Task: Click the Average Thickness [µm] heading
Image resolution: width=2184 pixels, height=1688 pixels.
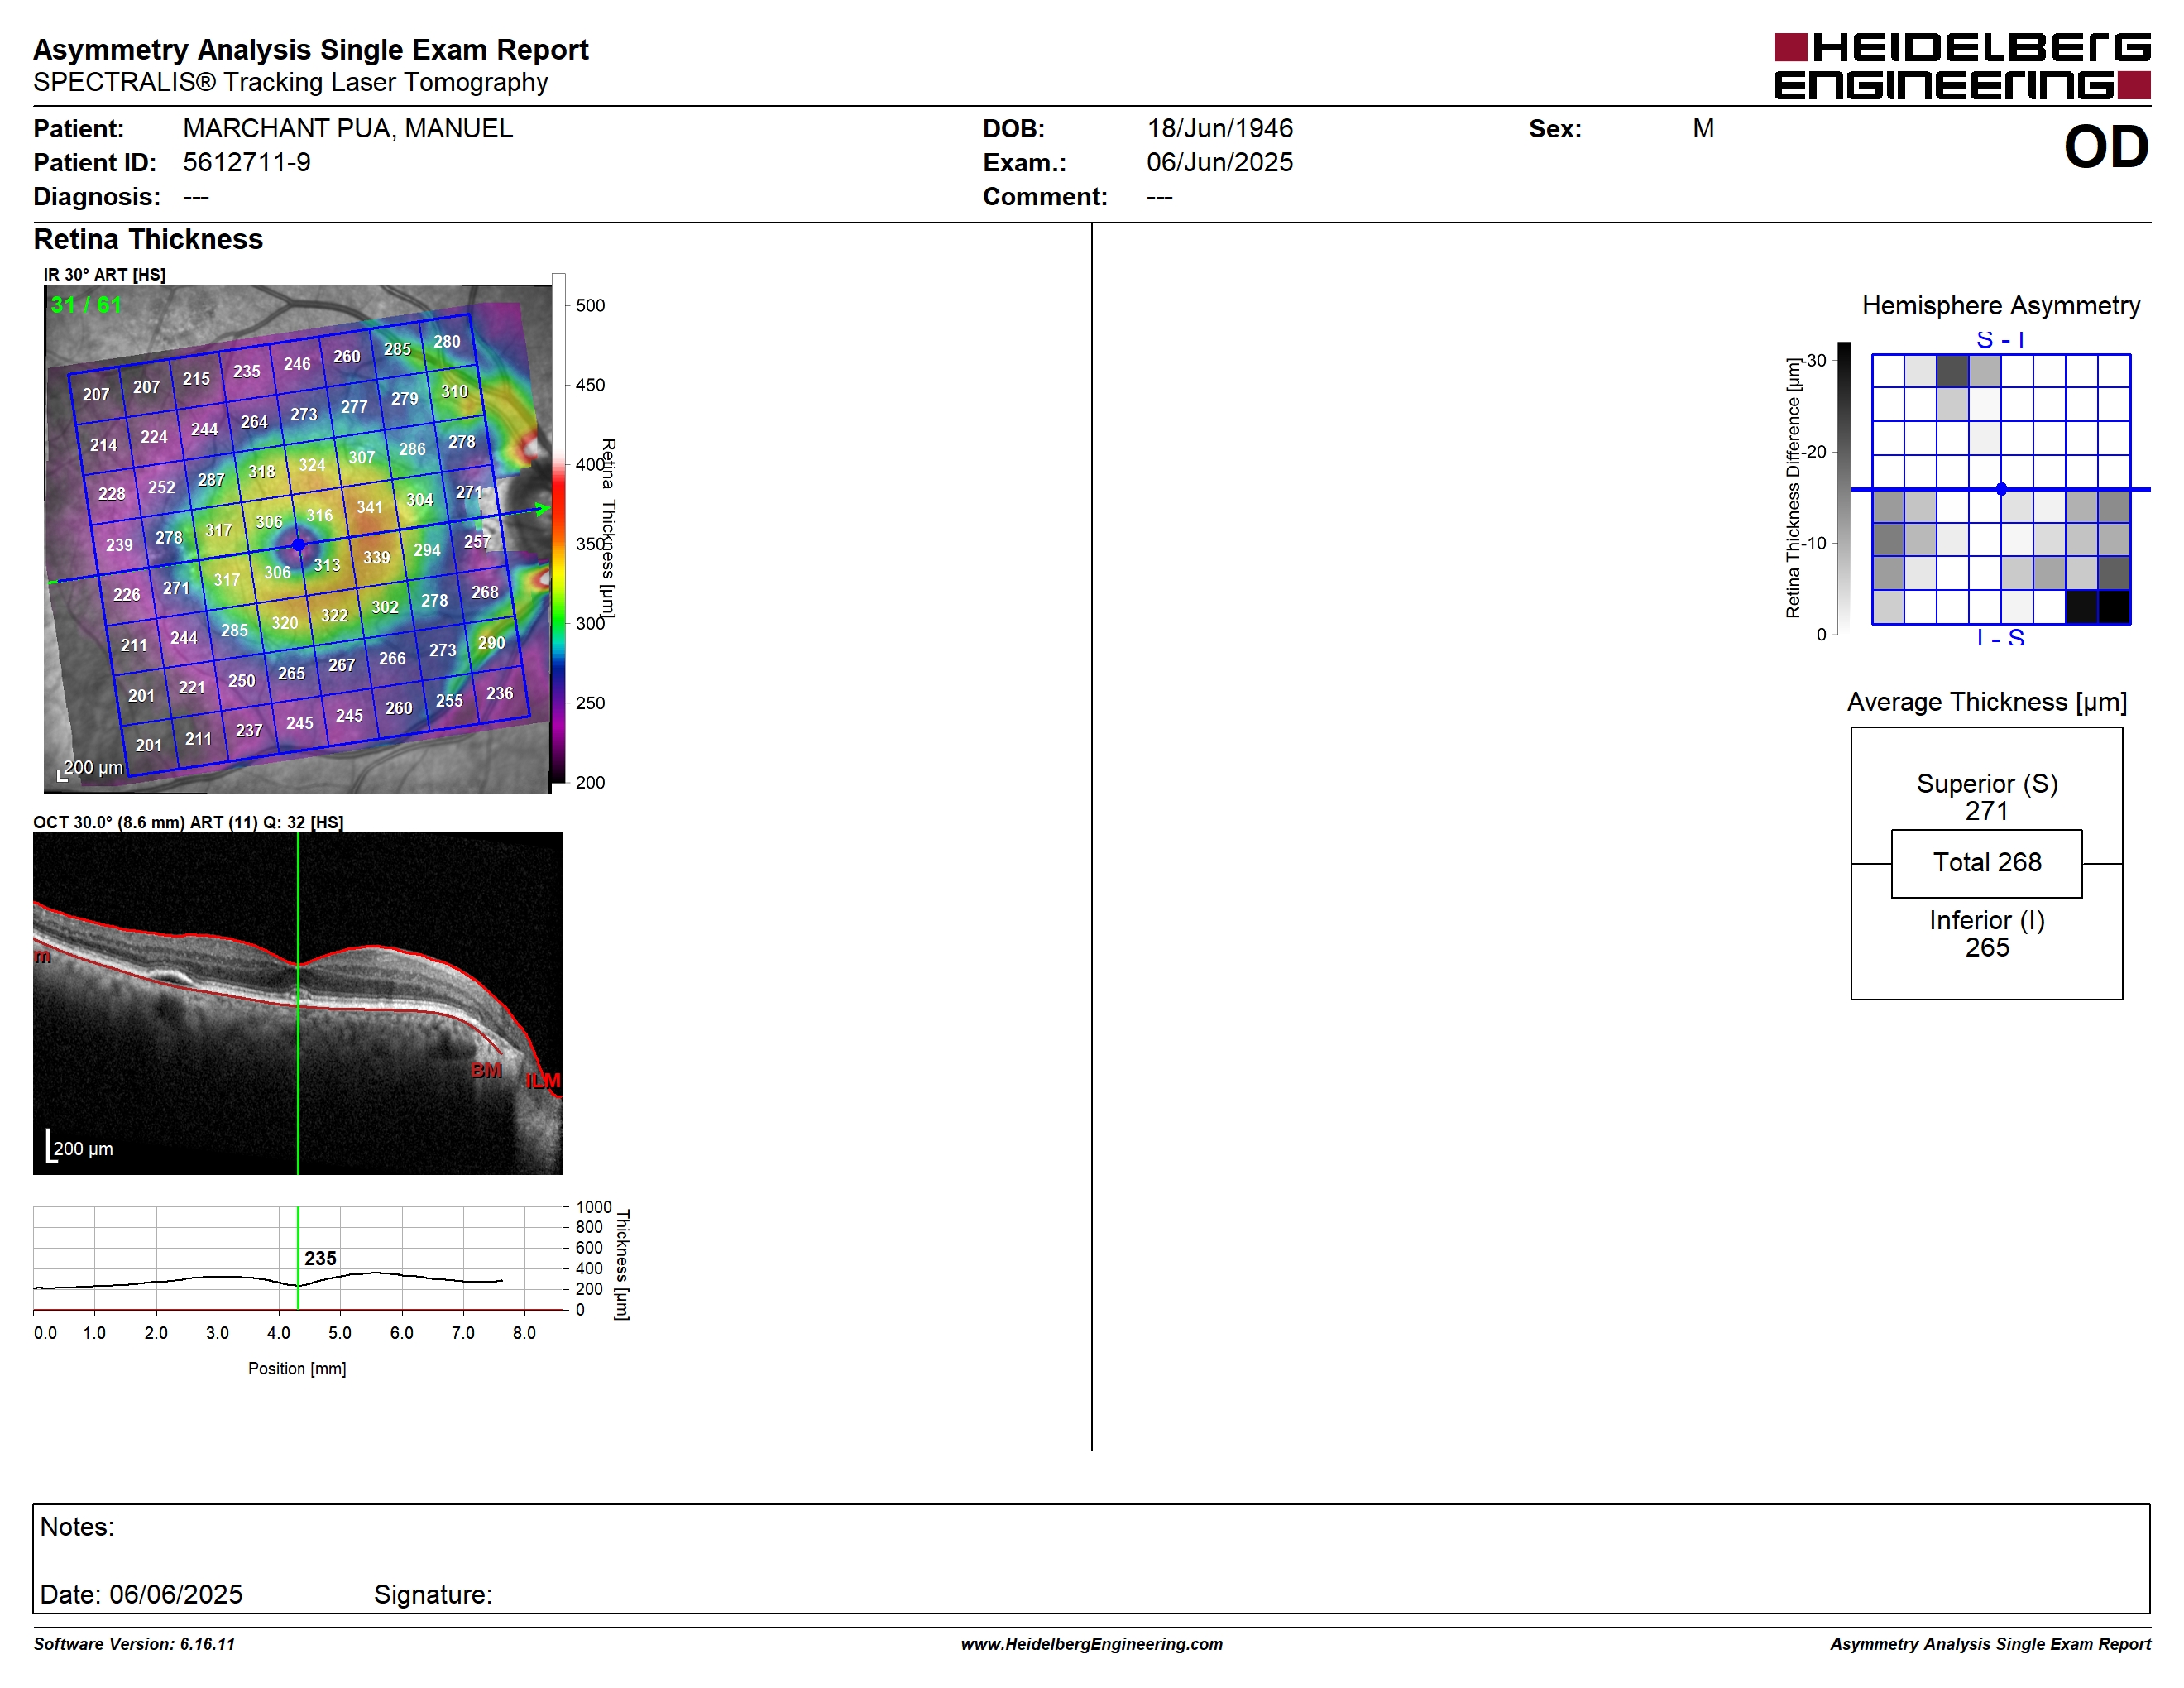Action: (1987, 703)
